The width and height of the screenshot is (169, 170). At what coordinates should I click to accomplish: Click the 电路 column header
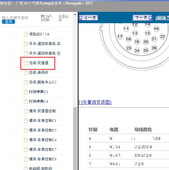pyautogui.click(x=114, y=130)
